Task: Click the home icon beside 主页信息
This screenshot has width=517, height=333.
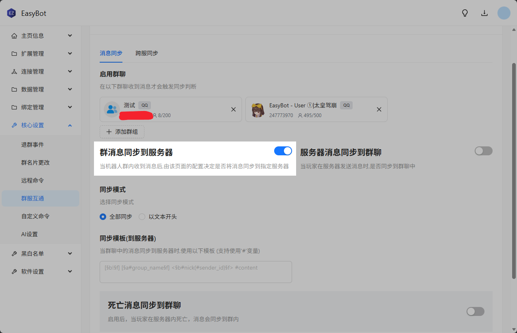Action: pyautogui.click(x=14, y=36)
